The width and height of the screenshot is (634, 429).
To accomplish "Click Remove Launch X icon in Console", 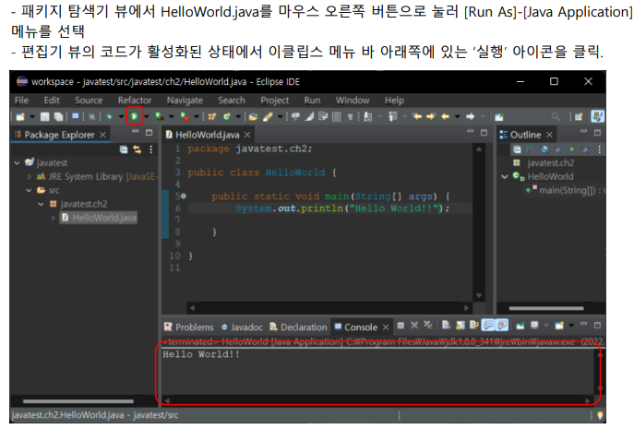I will point(414,325).
